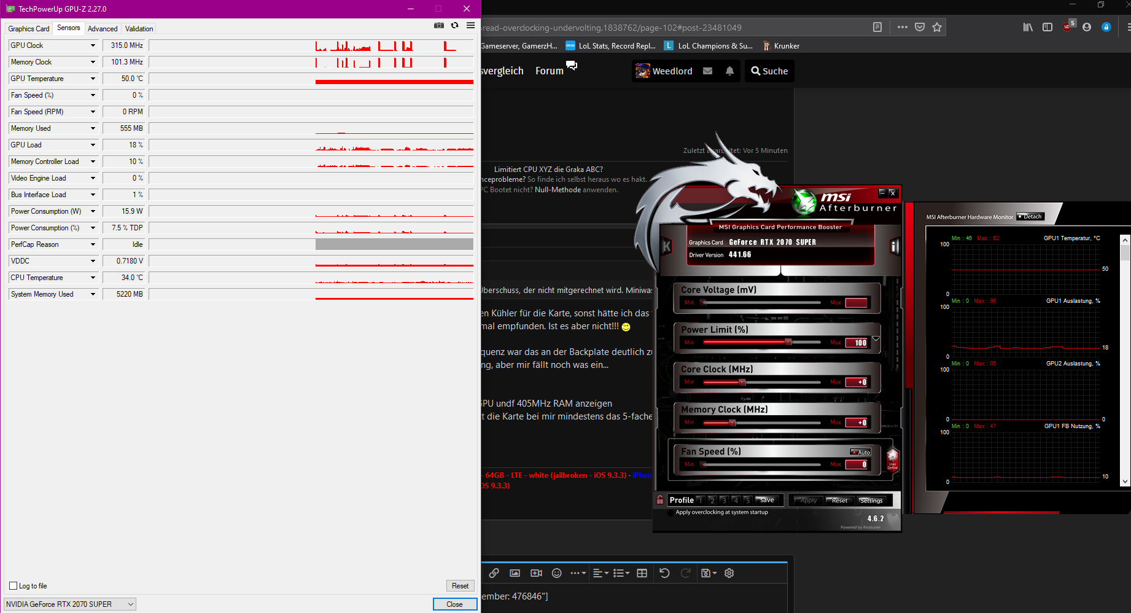Image resolution: width=1131 pixels, height=613 pixels.
Task: Bookmark this page with star icon
Action: click(937, 27)
